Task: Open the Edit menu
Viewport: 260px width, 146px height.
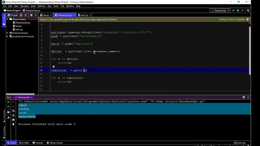Action: point(10,6)
